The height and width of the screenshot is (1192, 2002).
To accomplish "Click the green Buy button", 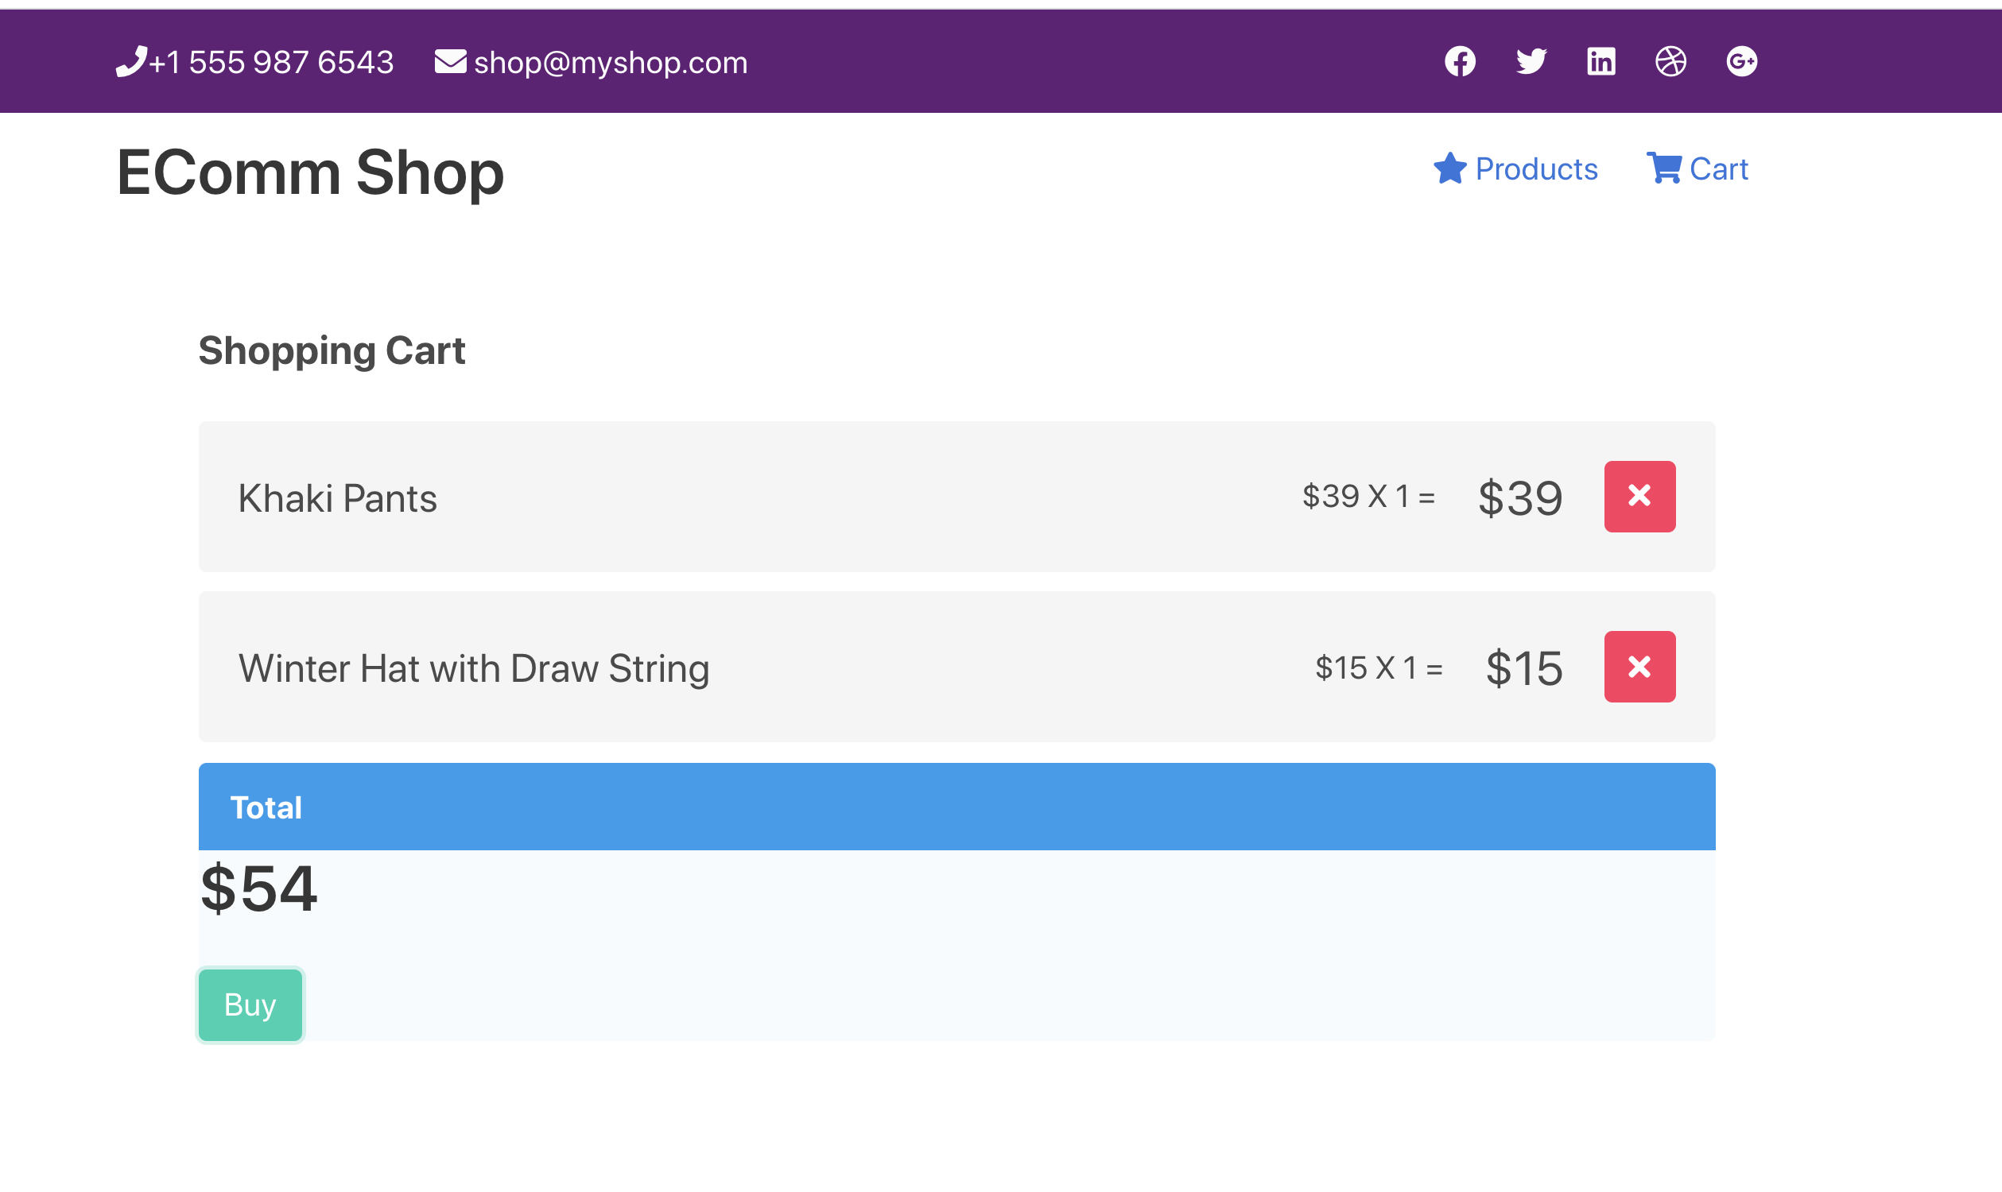I will (x=250, y=1004).
